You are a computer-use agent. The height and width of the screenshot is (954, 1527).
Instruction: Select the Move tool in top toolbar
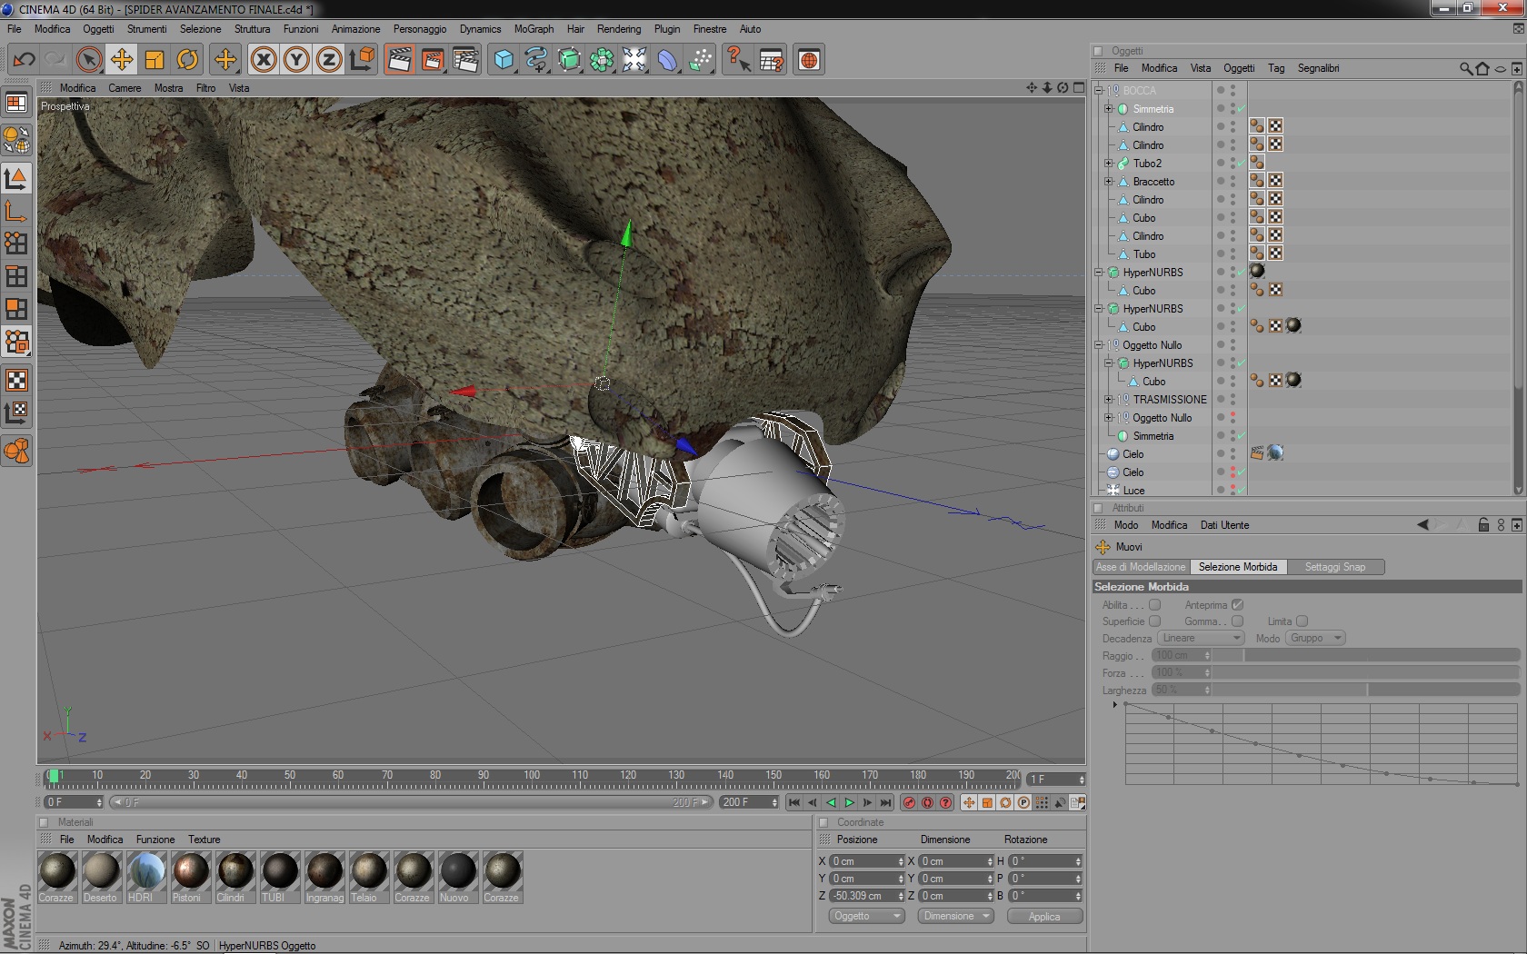pyautogui.click(x=122, y=60)
